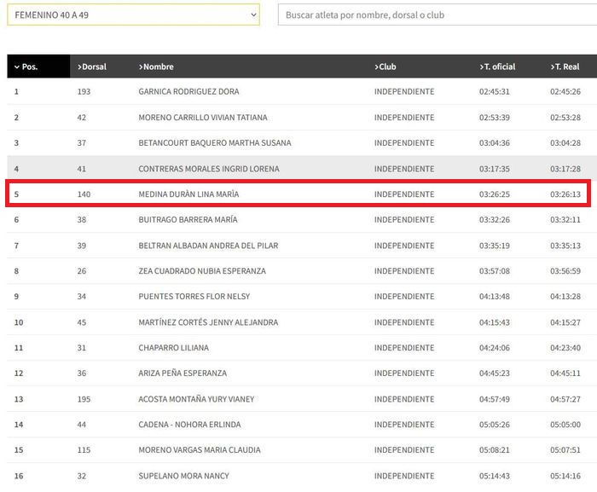Click the dropdown chevron arrow icon

click(253, 14)
